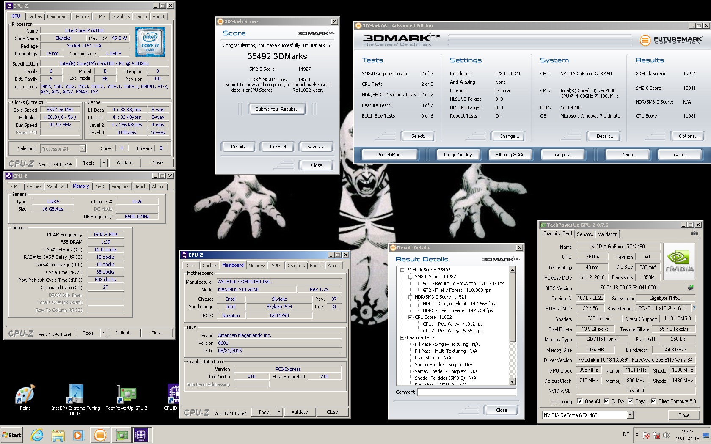Screen dimensions: 711x444
Task: Open the Processor #1 selection dropdown
Action: [82, 148]
